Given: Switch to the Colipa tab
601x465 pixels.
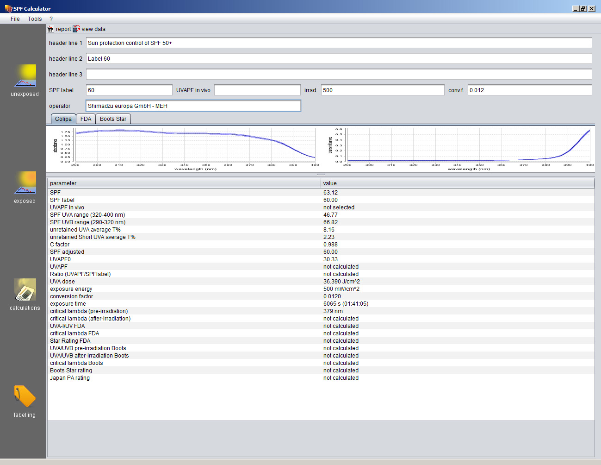Looking at the screenshot, I should (63, 119).
